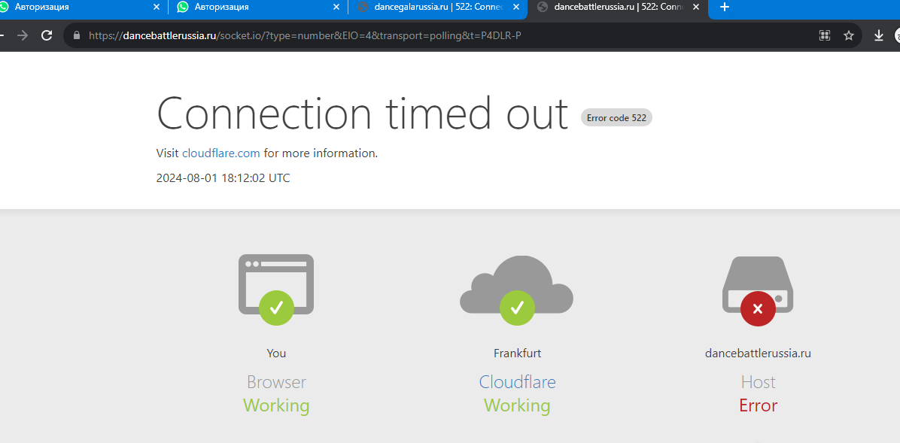The width and height of the screenshot is (900, 443).
Task: Switch to dancegalarussia.ru tab
Action: click(x=438, y=7)
